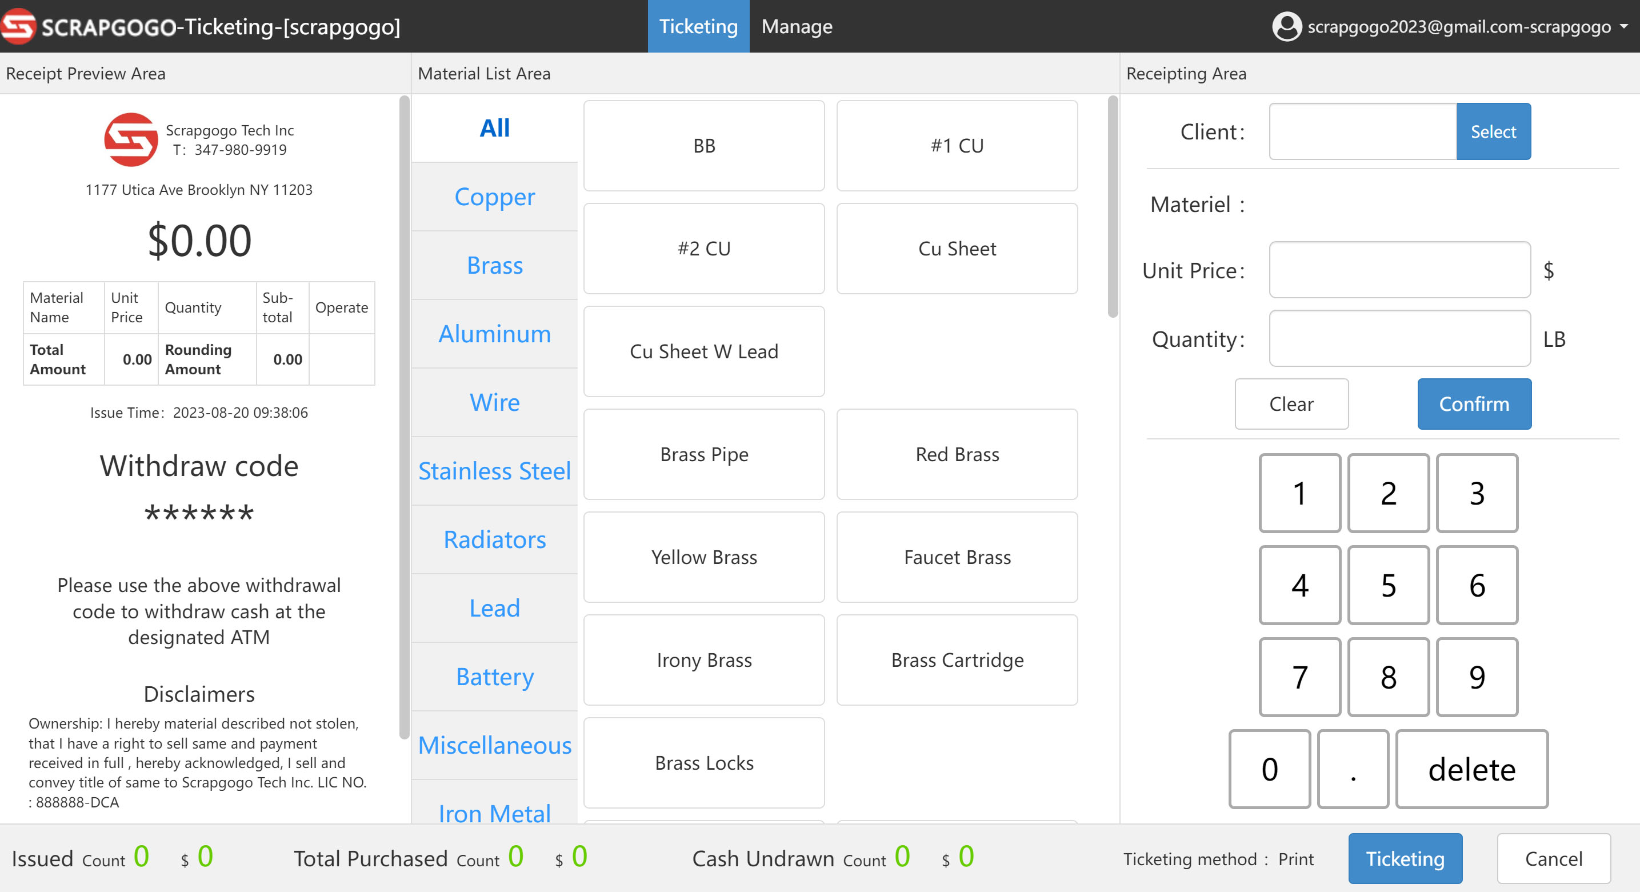Tap the keypad decimal point key
1640x892 pixels.
[1353, 769]
